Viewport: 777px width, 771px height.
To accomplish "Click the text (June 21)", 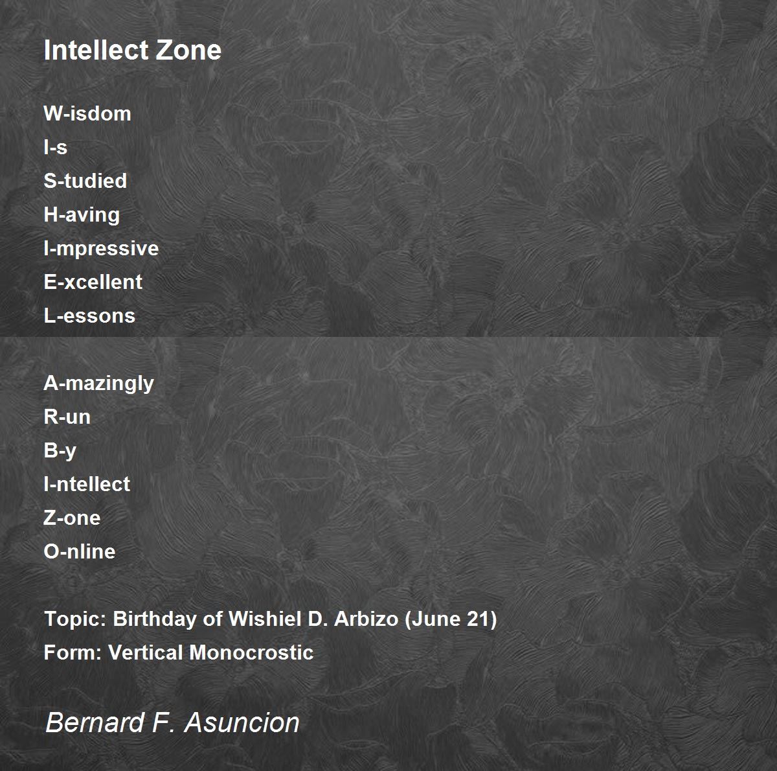I will click(451, 619).
